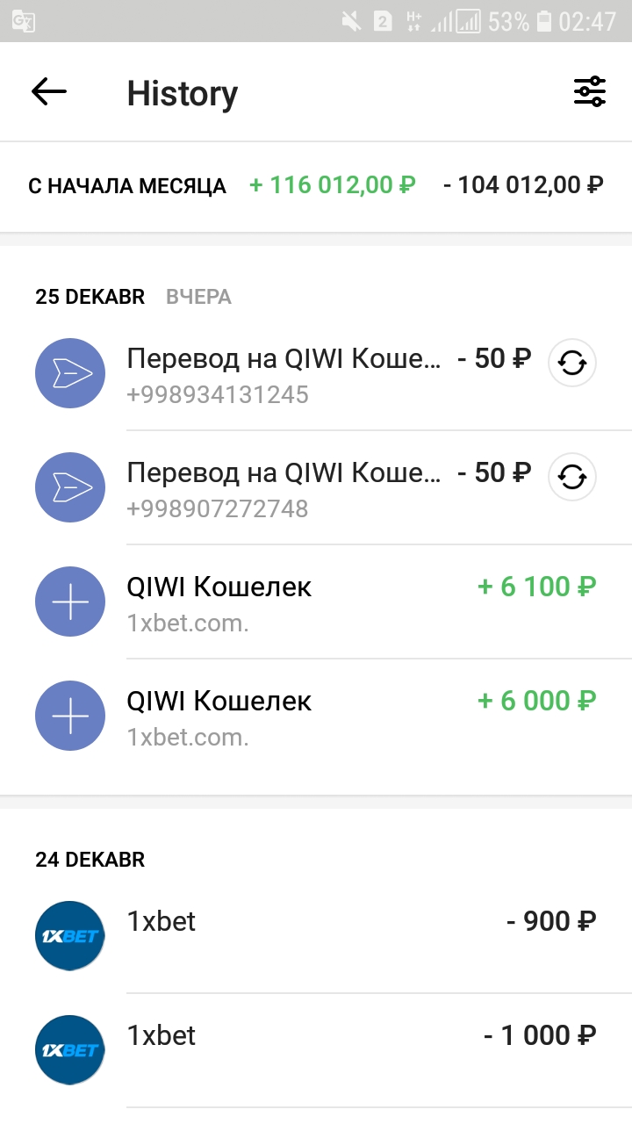Tap the send icon for the +998907272748 transfer
Viewport: 632px width, 1124px height.
click(70, 487)
